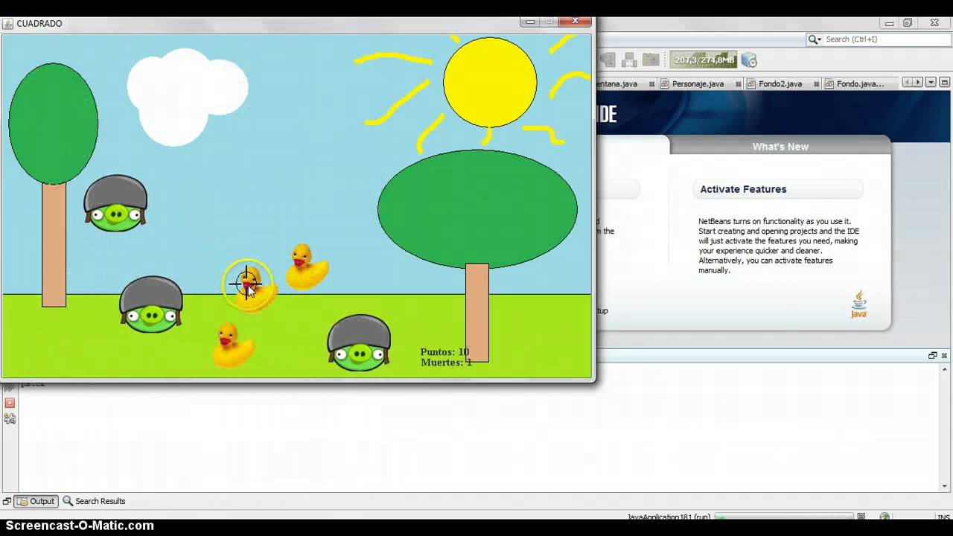Open the search magnifier dropdown in NetBeans

[815, 39]
